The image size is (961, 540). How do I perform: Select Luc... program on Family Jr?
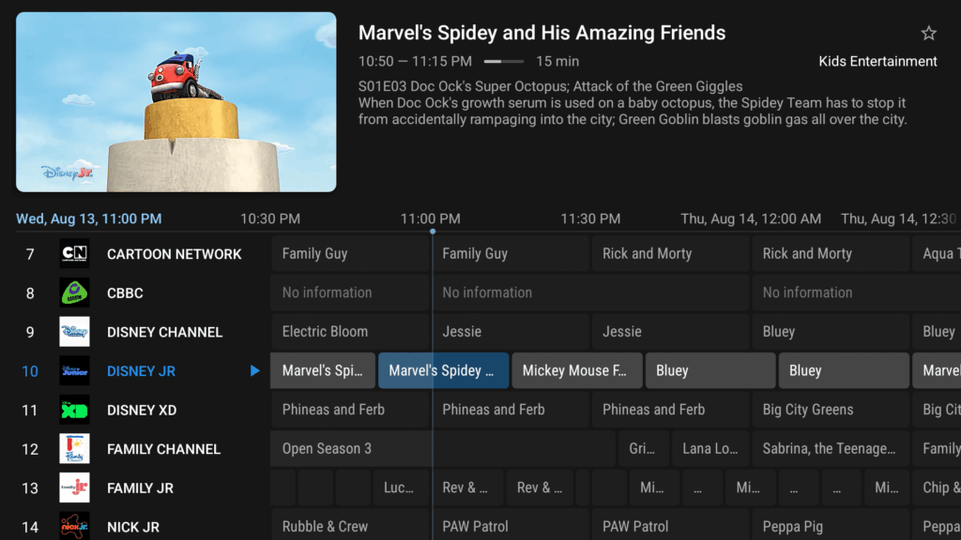point(401,487)
